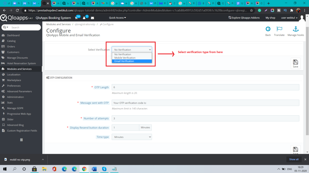Save the Select Verification setting

pos(295,63)
